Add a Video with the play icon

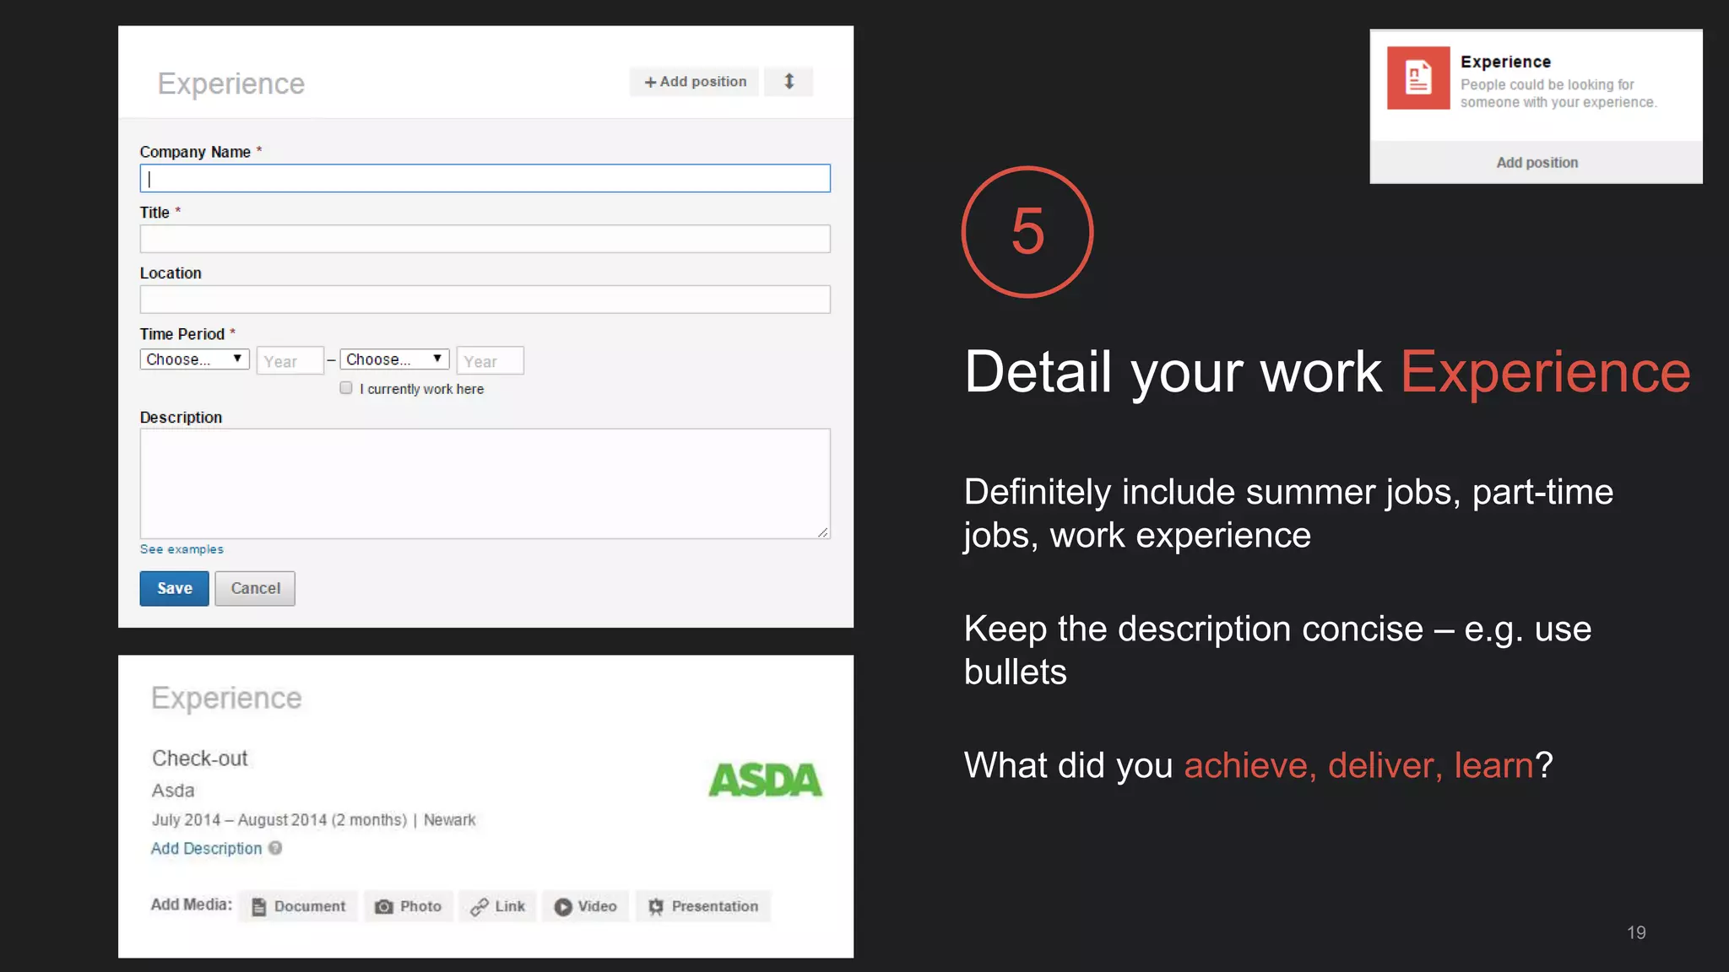(x=586, y=906)
